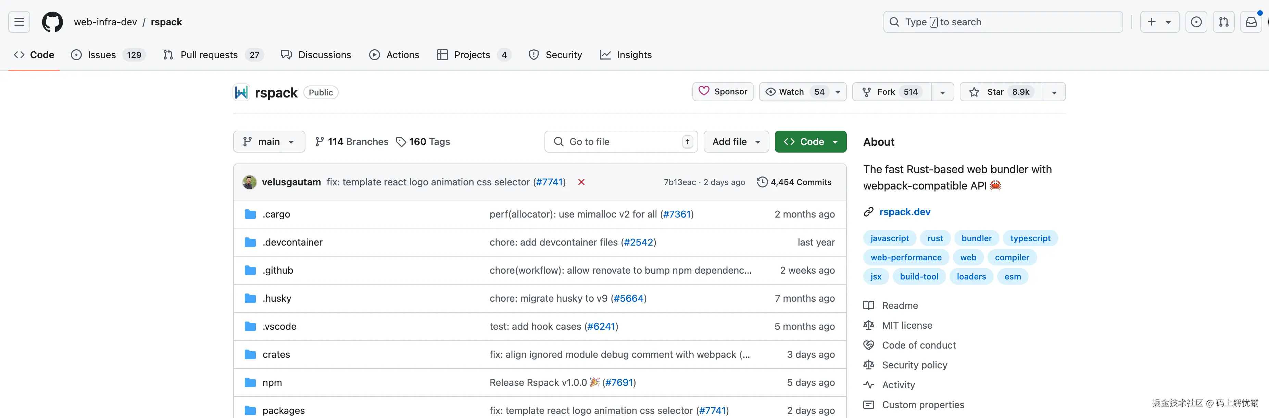Image resolution: width=1269 pixels, height=418 pixels.
Task: Open the rspack.dev website link
Action: (x=904, y=212)
